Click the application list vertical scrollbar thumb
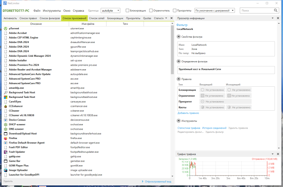 click(x=172, y=50)
